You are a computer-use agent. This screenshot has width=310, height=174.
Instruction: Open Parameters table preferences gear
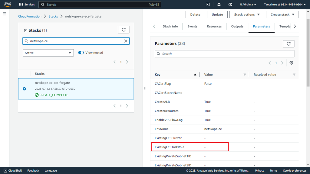(291, 63)
